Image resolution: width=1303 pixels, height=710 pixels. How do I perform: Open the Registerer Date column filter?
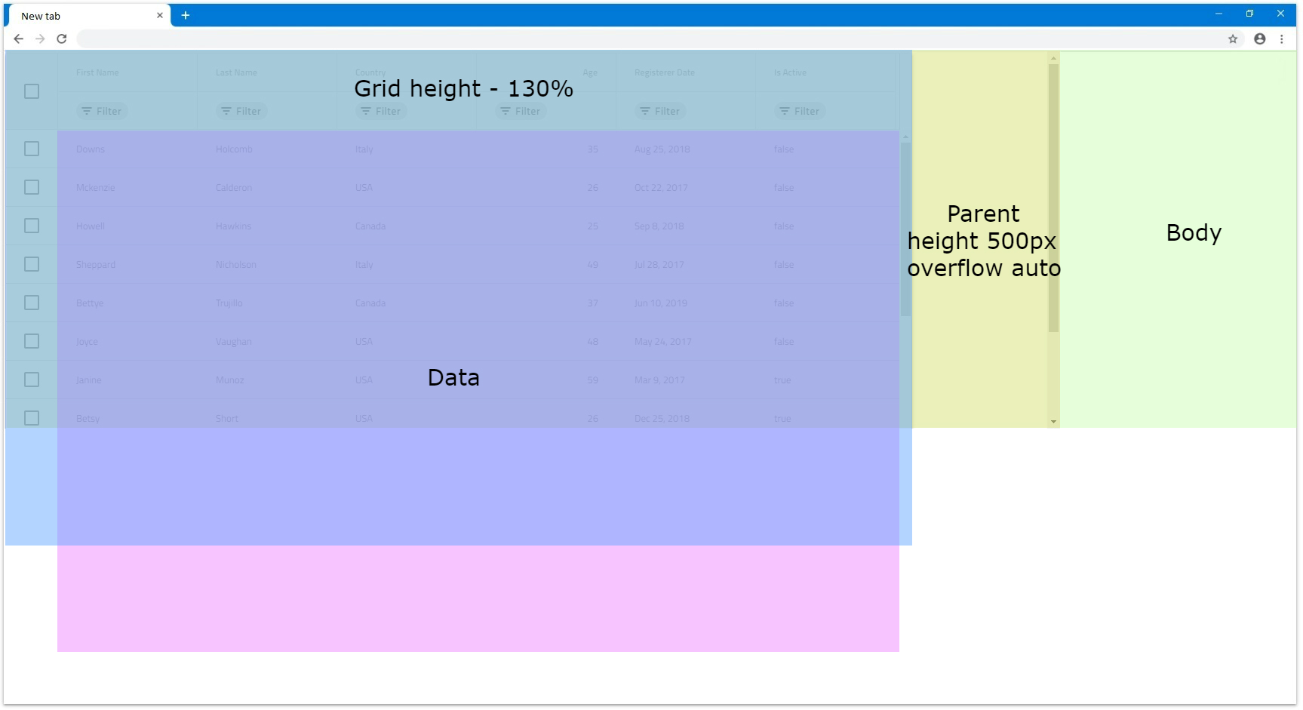660,112
